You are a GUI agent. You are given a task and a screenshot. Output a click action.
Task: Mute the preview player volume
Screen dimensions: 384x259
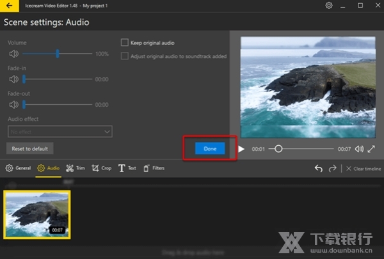[x=359, y=149]
